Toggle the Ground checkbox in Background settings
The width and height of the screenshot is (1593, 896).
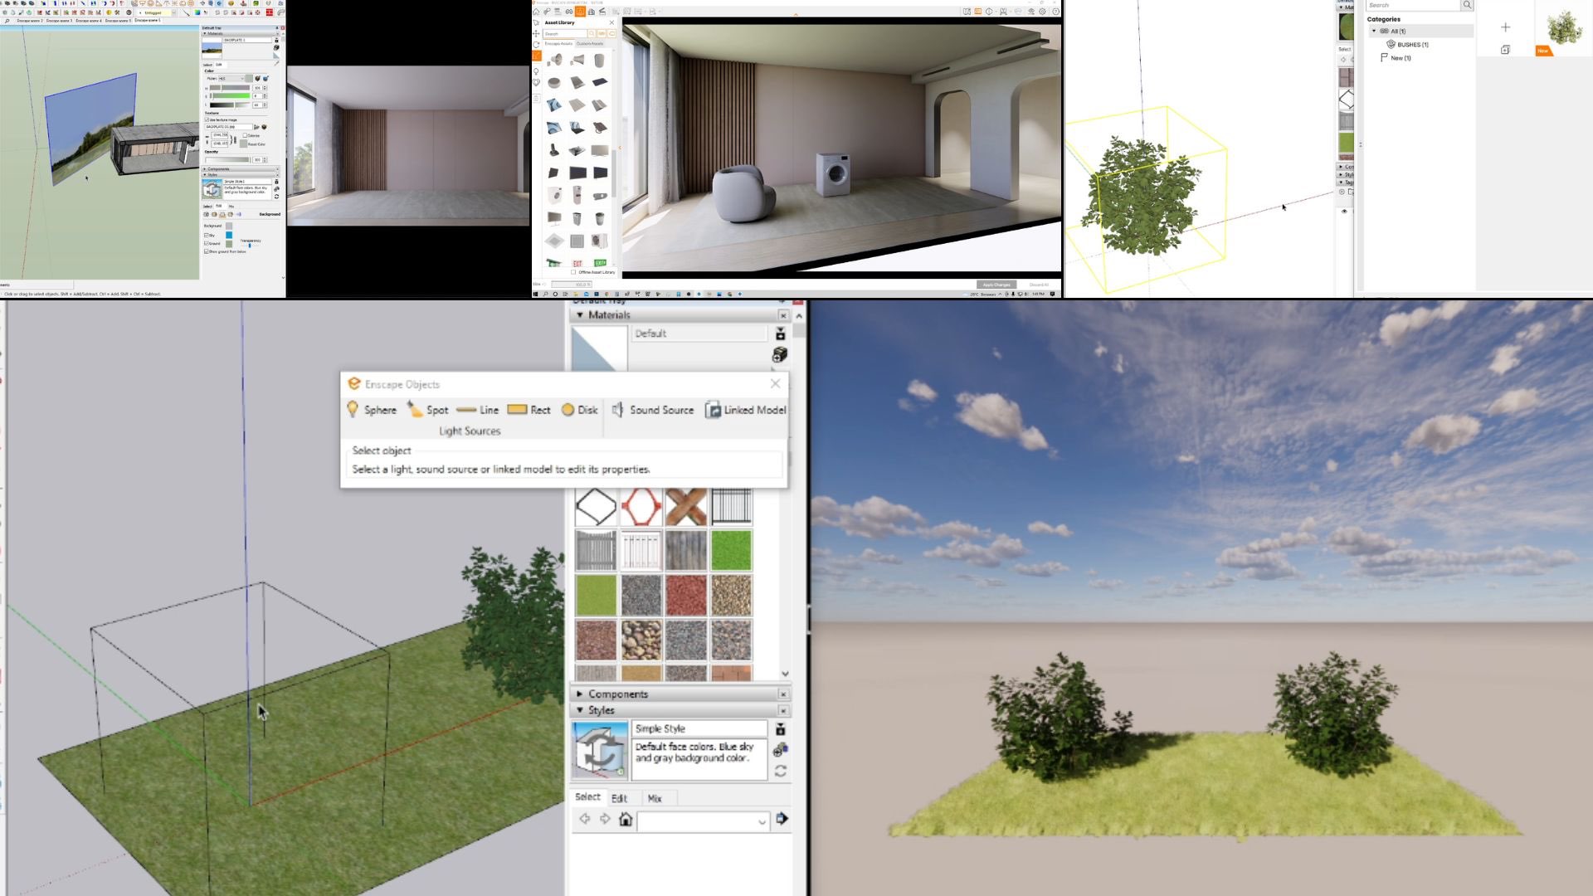click(206, 243)
